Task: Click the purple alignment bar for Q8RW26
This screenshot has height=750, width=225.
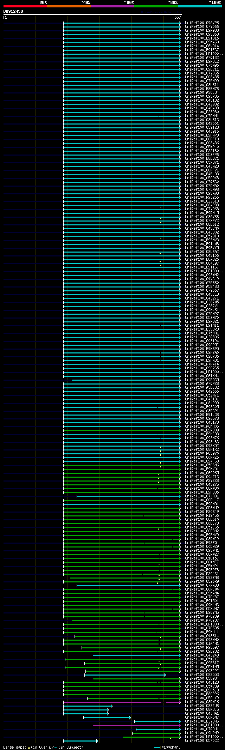Action: pos(122,702)
